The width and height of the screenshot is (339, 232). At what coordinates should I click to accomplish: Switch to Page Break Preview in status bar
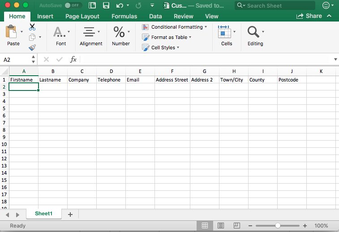237,226
